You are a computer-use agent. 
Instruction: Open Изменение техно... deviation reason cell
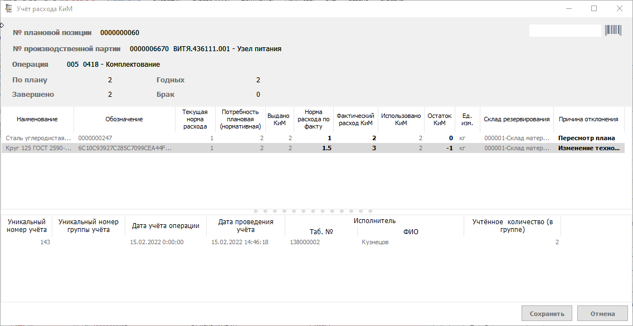pos(588,149)
